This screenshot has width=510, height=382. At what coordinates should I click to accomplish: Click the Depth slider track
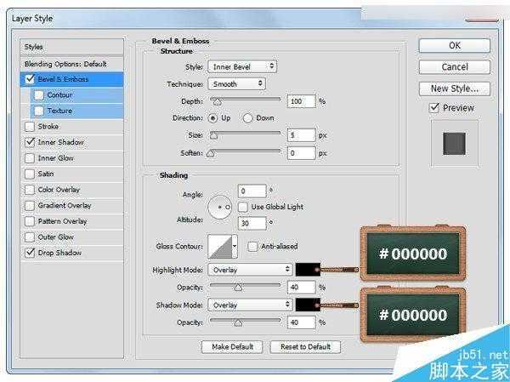click(x=245, y=100)
